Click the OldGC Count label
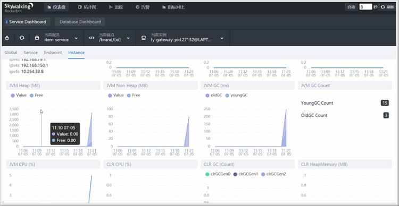 pos(314,115)
